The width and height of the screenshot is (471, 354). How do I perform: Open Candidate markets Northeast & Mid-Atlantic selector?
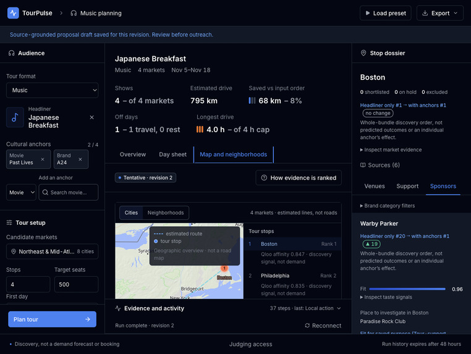click(x=53, y=251)
